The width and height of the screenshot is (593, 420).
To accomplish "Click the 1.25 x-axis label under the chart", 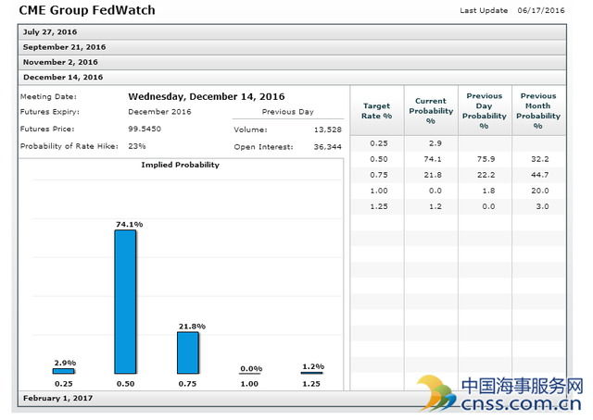I will pos(311,384).
